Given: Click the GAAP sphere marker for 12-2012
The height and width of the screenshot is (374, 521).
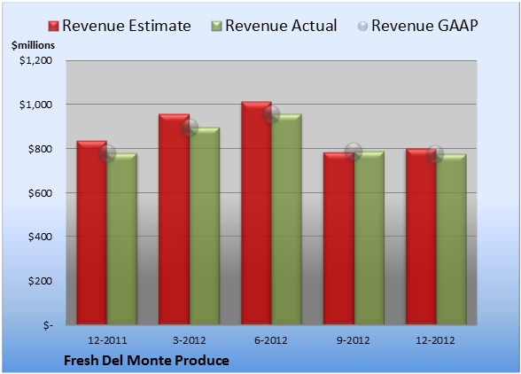Looking at the screenshot, I should pyautogui.click(x=435, y=154).
